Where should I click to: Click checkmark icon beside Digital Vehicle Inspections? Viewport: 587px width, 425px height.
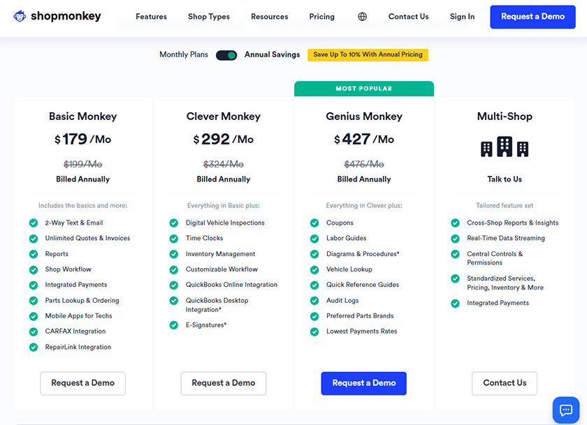(x=174, y=223)
